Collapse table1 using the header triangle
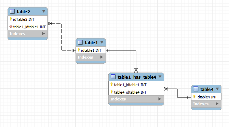This screenshot has width=229, height=127. tap(102, 42)
